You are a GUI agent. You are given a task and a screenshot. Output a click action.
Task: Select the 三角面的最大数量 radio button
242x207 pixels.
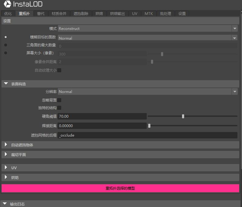click(x=5, y=45)
